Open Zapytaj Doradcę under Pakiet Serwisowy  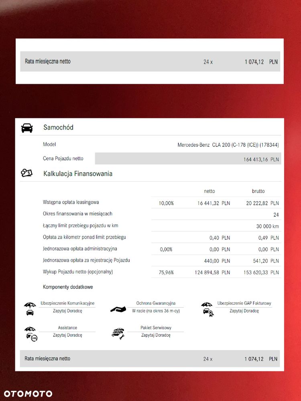156,335
